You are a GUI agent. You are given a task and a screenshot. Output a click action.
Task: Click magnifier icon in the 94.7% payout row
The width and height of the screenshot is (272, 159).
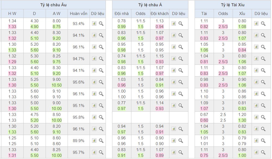click(101, 59)
